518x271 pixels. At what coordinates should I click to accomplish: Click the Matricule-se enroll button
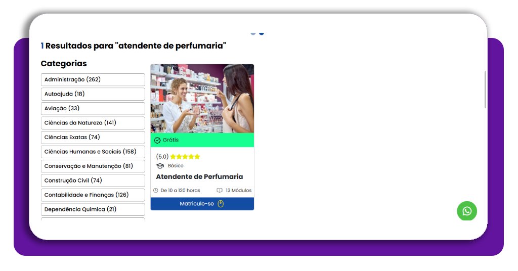click(x=202, y=204)
